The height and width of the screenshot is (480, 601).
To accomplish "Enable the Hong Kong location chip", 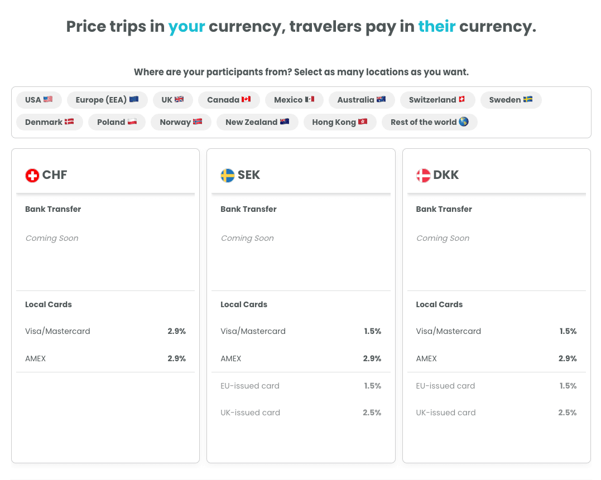I will [x=340, y=122].
